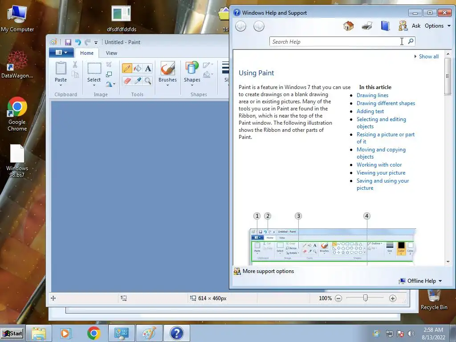Open the Offline Help dropdown

click(x=420, y=281)
